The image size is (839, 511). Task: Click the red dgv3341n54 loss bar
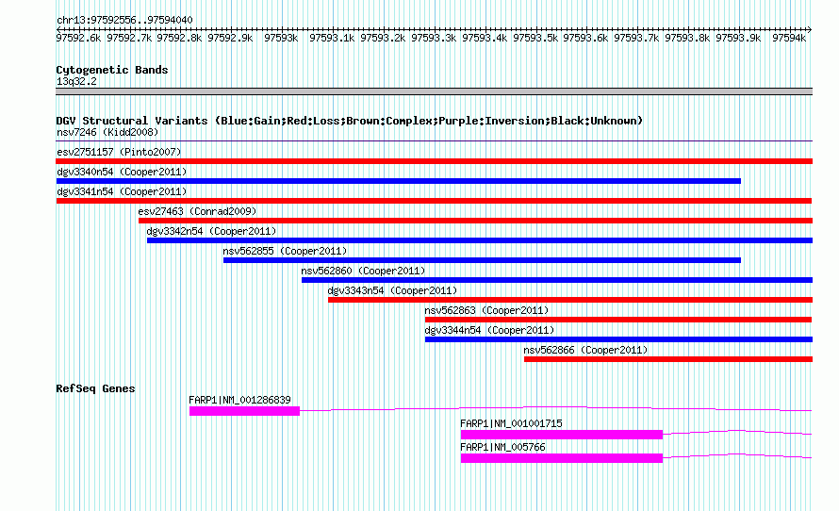click(434, 201)
